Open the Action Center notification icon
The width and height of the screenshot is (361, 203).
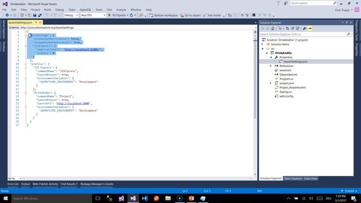point(354,198)
